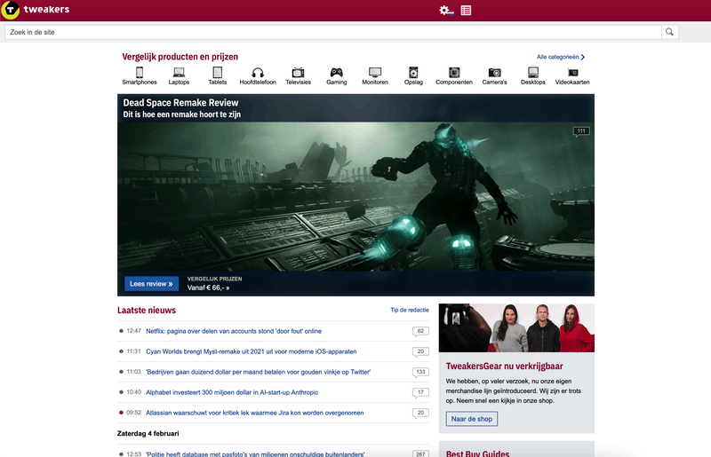The width and height of the screenshot is (711, 457).
Task: Open the TweakersGear nu verkrijgbaar heading
Action: (504, 366)
